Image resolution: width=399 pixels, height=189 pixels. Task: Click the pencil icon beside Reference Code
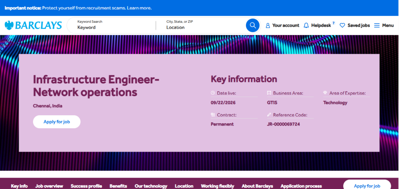[x=269, y=115]
